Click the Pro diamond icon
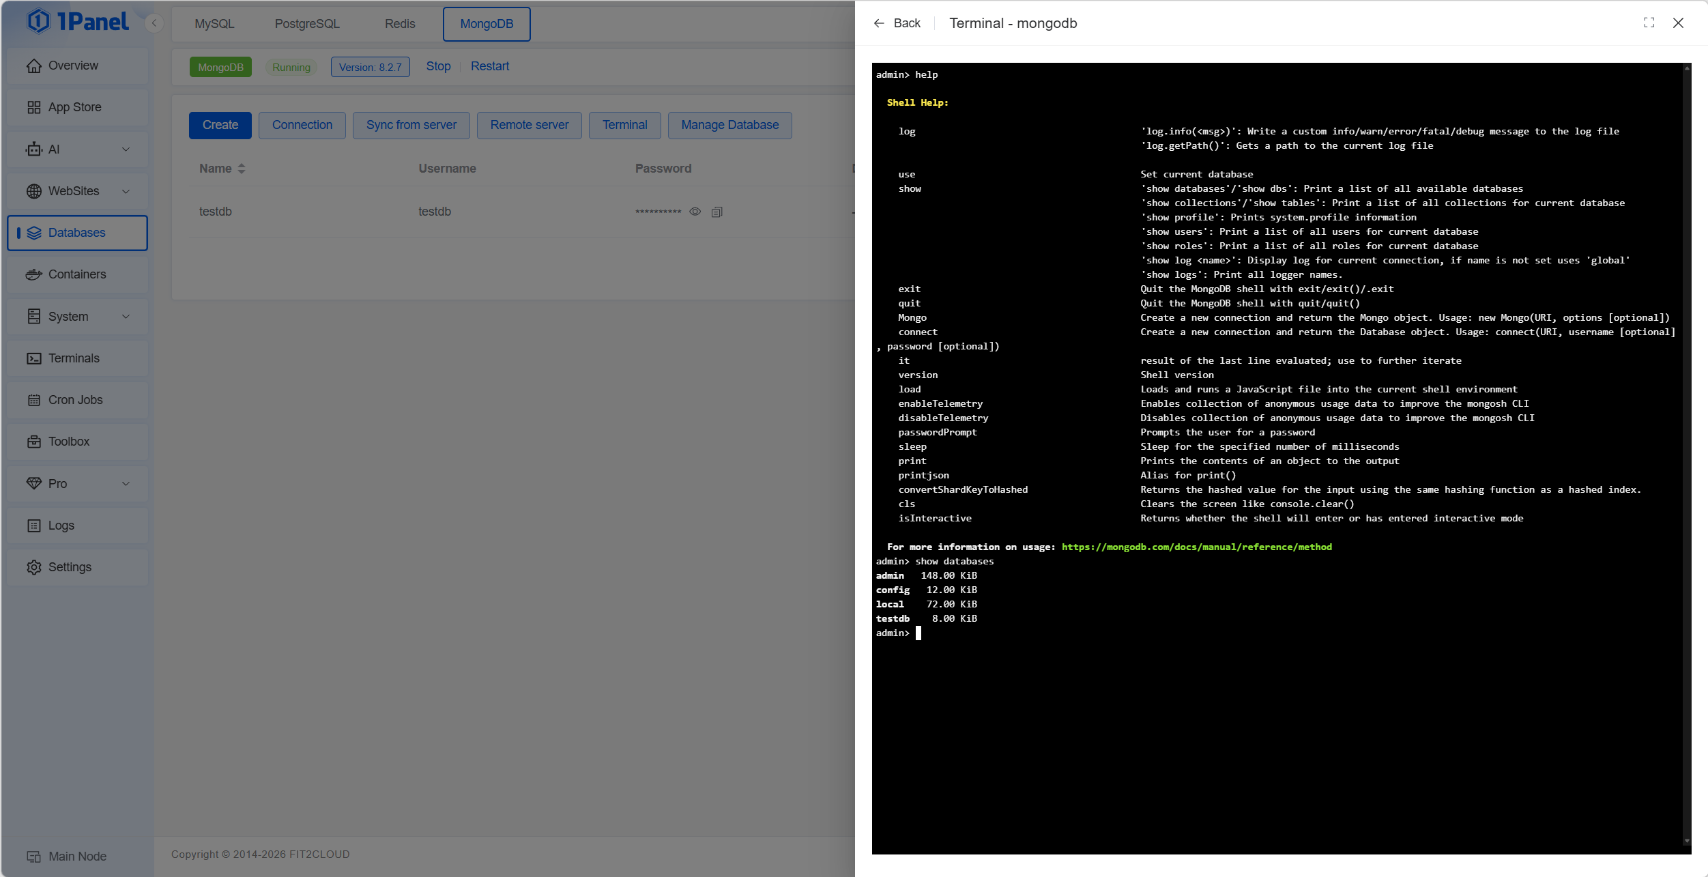The width and height of the screenshot is (1708, 877). point(34,483)
